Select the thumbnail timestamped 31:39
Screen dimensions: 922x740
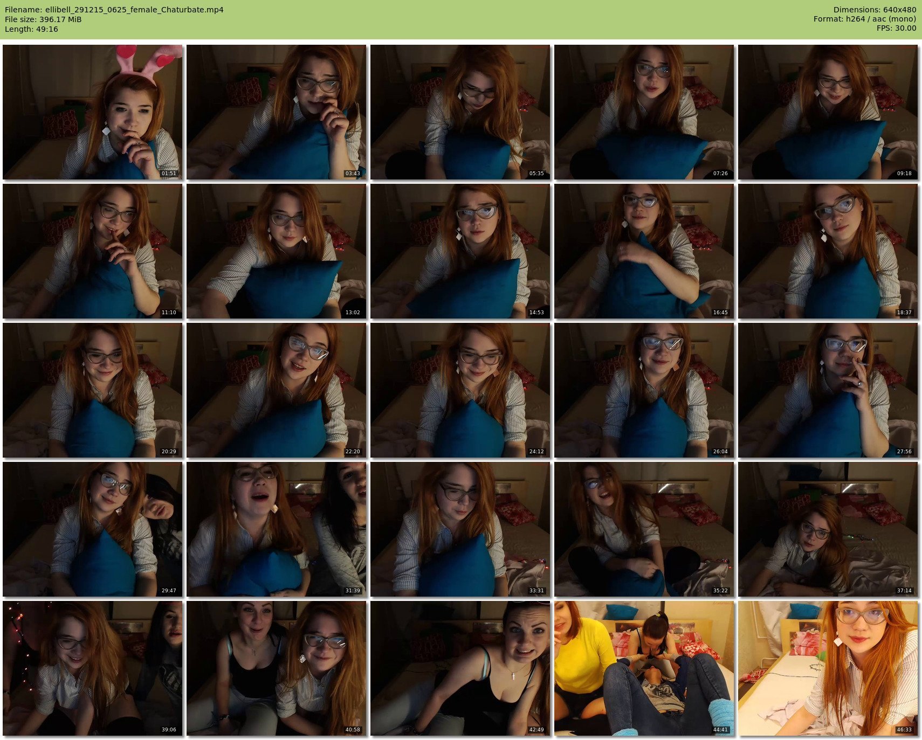tap(277, 529)
